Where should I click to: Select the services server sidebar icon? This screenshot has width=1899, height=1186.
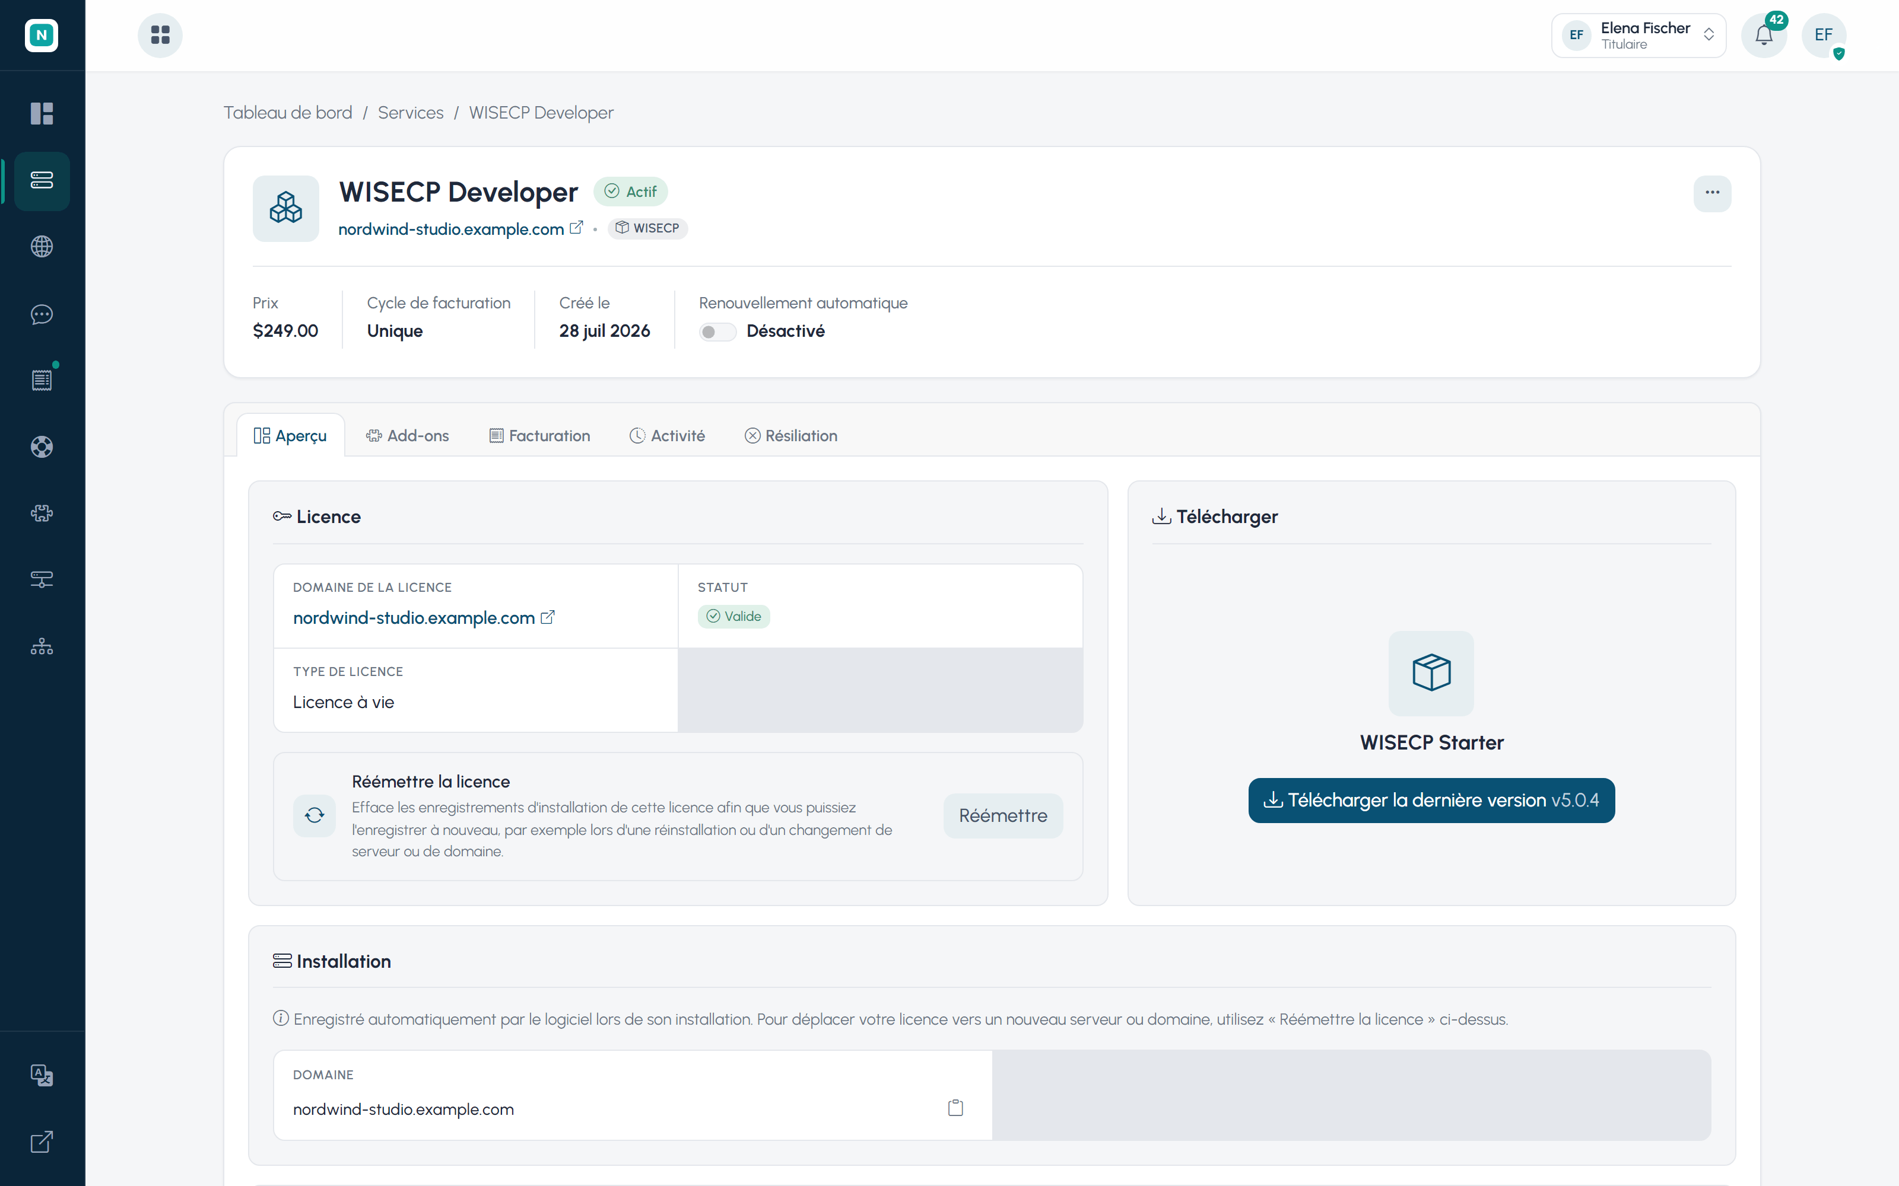(42, 180)
